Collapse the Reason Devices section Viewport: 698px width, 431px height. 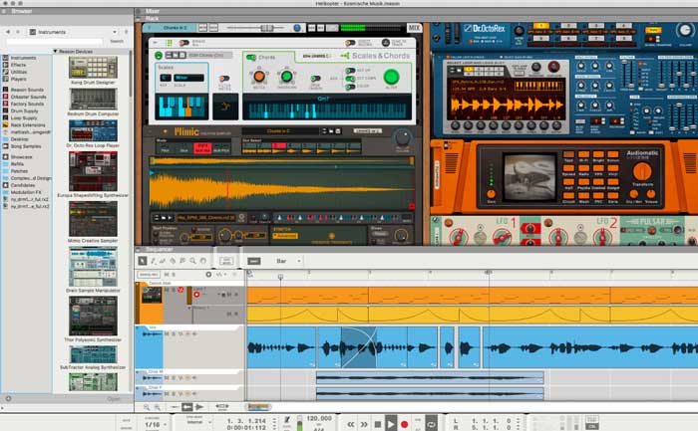pos(55,52)
